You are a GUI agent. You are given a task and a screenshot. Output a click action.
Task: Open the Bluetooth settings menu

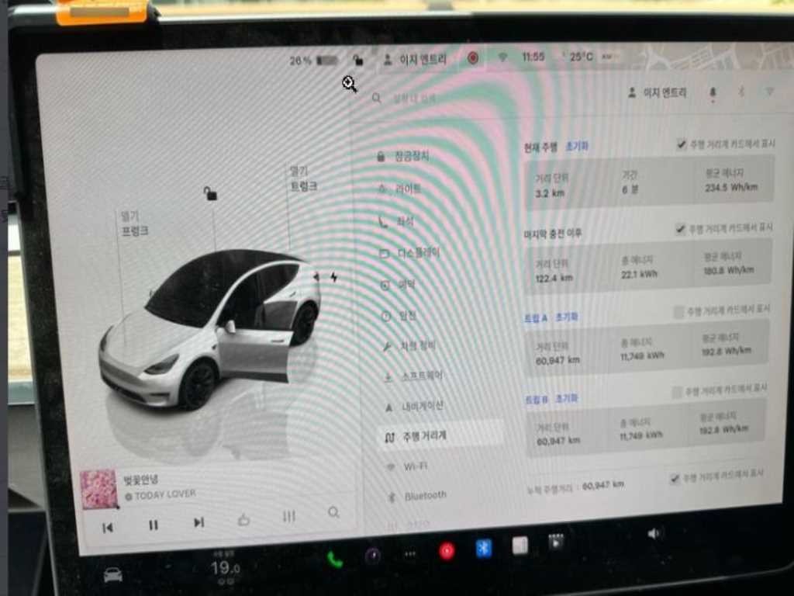coord(418,496)
